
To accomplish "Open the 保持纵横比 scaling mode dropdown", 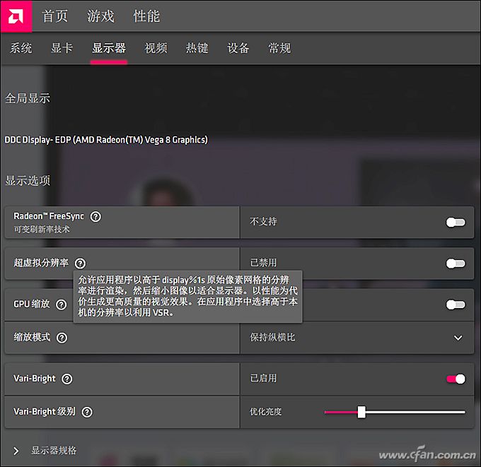I will pos(357,338).
